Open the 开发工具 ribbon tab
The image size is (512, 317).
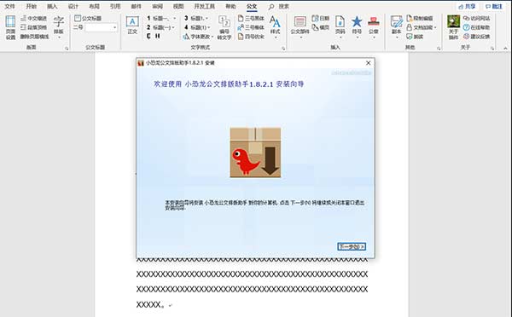coord(205,6)
